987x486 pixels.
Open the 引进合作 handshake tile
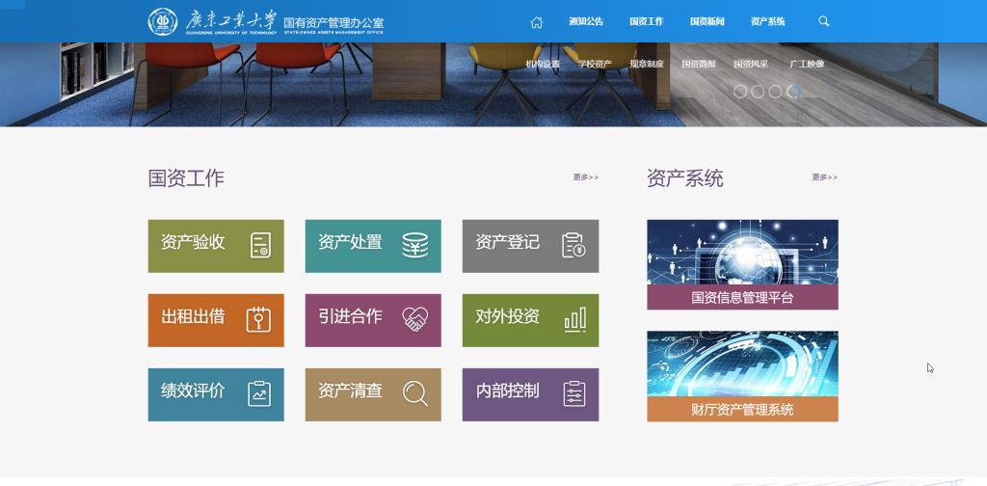373,319
